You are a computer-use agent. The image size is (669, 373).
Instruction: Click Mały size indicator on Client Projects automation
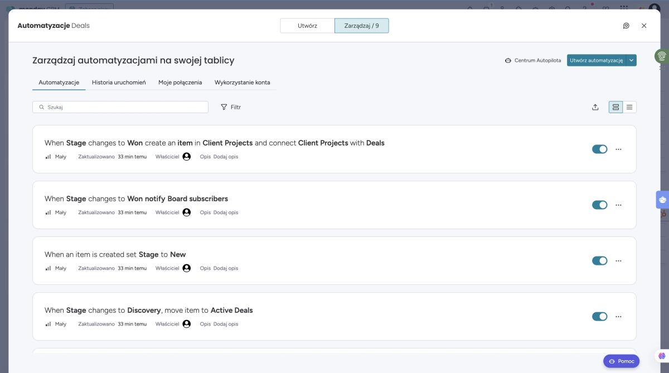pyautogui.click(x=56, y=157)
